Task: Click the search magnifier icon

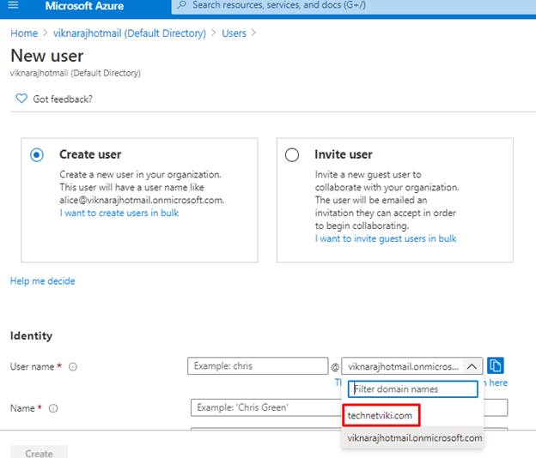Action: coord(182,5)
